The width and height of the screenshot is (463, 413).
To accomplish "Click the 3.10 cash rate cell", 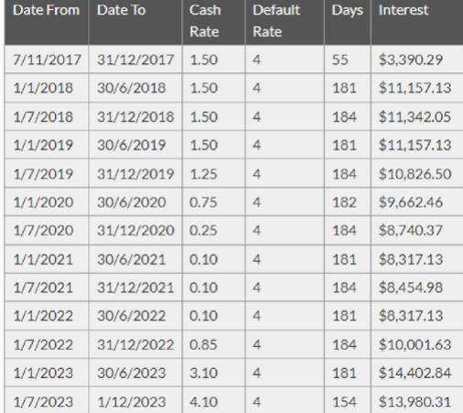I will 214,373.
